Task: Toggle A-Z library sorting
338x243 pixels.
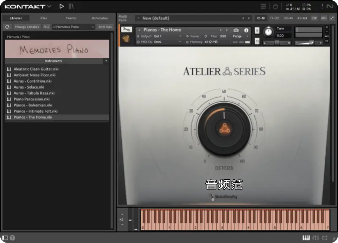Action: (x=46, y=27)
